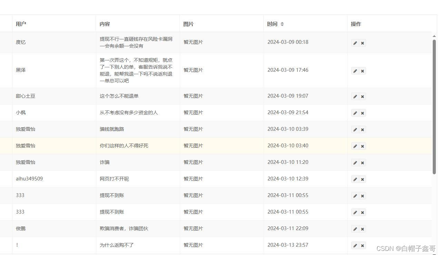Delete the message from user 度忆
441x255 pixels.
point(362,43)
